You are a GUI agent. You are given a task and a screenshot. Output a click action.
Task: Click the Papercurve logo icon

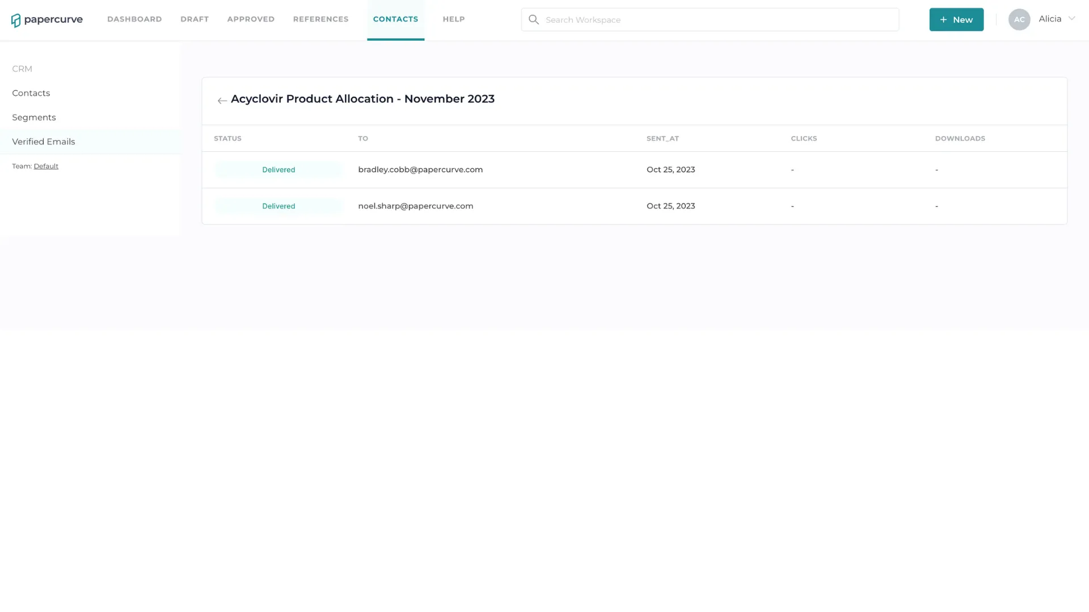(16, 20)
